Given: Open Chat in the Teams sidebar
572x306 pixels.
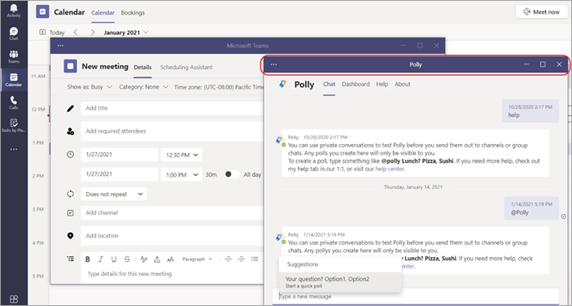Looking at the screenshot, I should pyautogui.click(x=14, y=33).
